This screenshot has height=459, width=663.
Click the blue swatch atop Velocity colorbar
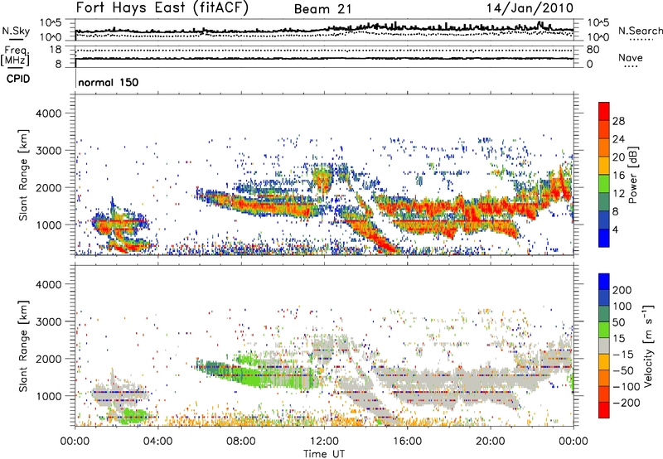pos(604,282)
